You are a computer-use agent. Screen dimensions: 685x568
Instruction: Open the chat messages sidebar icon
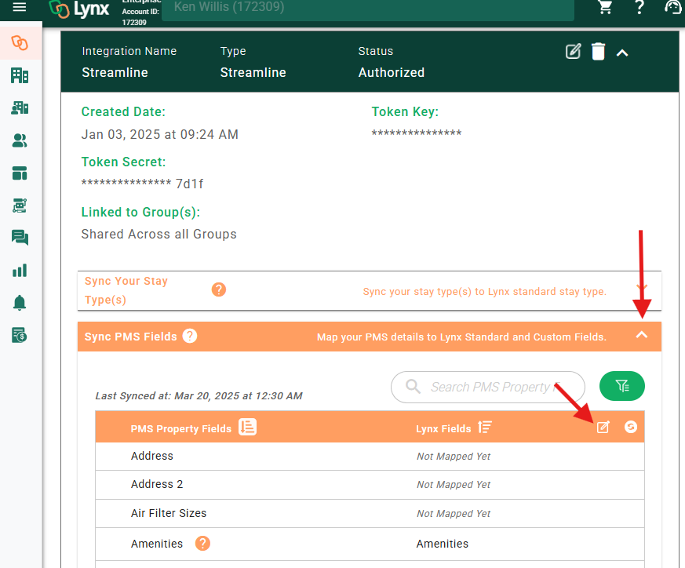point(20,238)
